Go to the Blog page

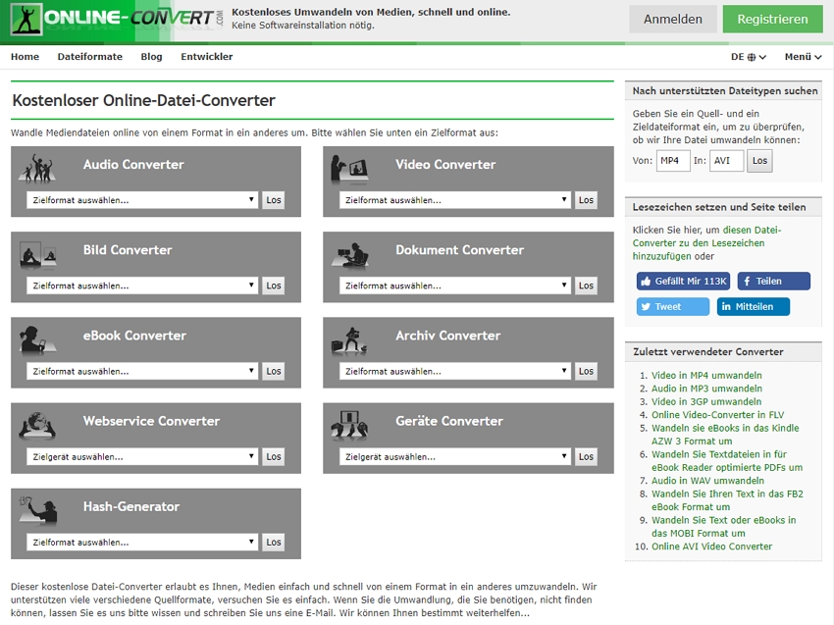tap(151, 57)
